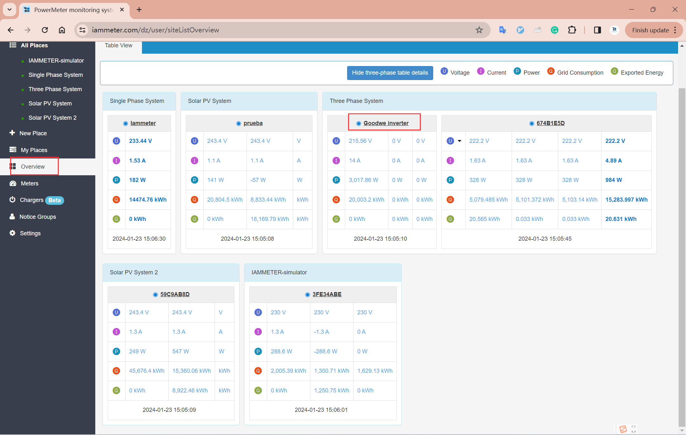Open Chrome menu next to Finish update
Image resolution: width=686 pixels, height=435 pixels.
pyautogui.click(x=675, y=30)
